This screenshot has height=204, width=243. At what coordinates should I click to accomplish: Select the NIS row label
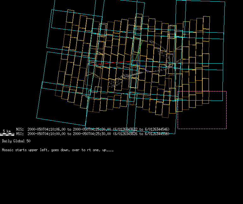tap(20, 129)
